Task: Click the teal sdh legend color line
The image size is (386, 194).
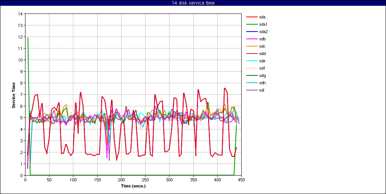Action: pyautogui.click(x=251, y=83)
